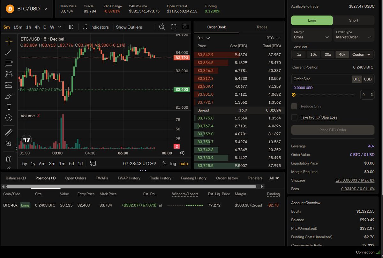Toggle auto scale on chart
Screen dimensions: 383x258
point(184,163)
